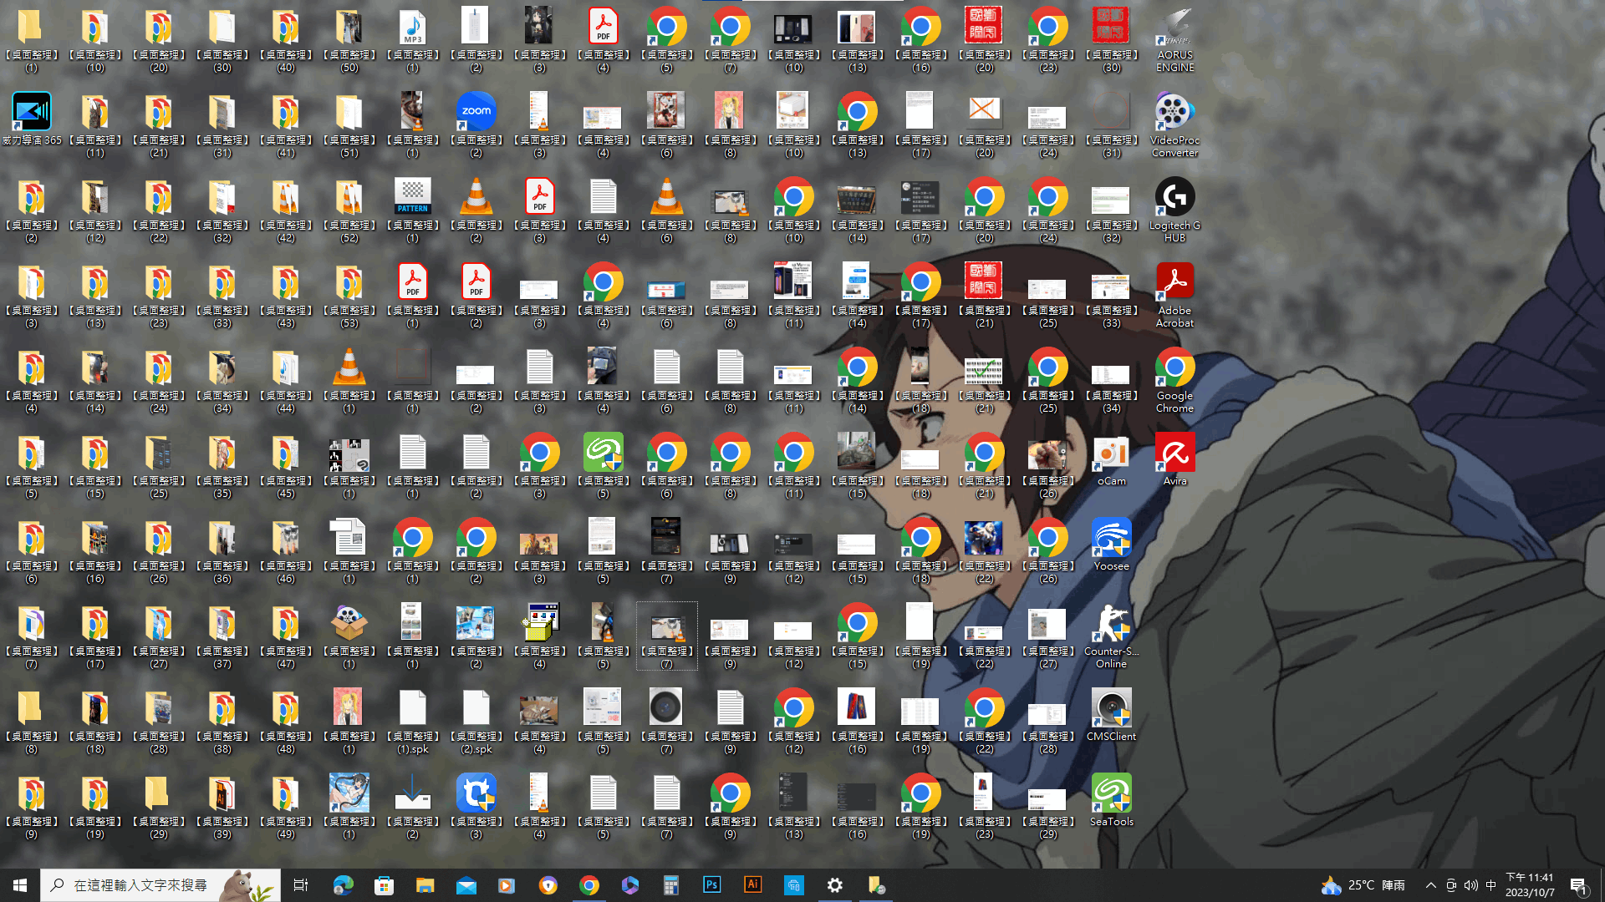The height and width of the screenshot is (902, 1605).
Task: Open the Windows Start menu
Action: tap(20, 885)
